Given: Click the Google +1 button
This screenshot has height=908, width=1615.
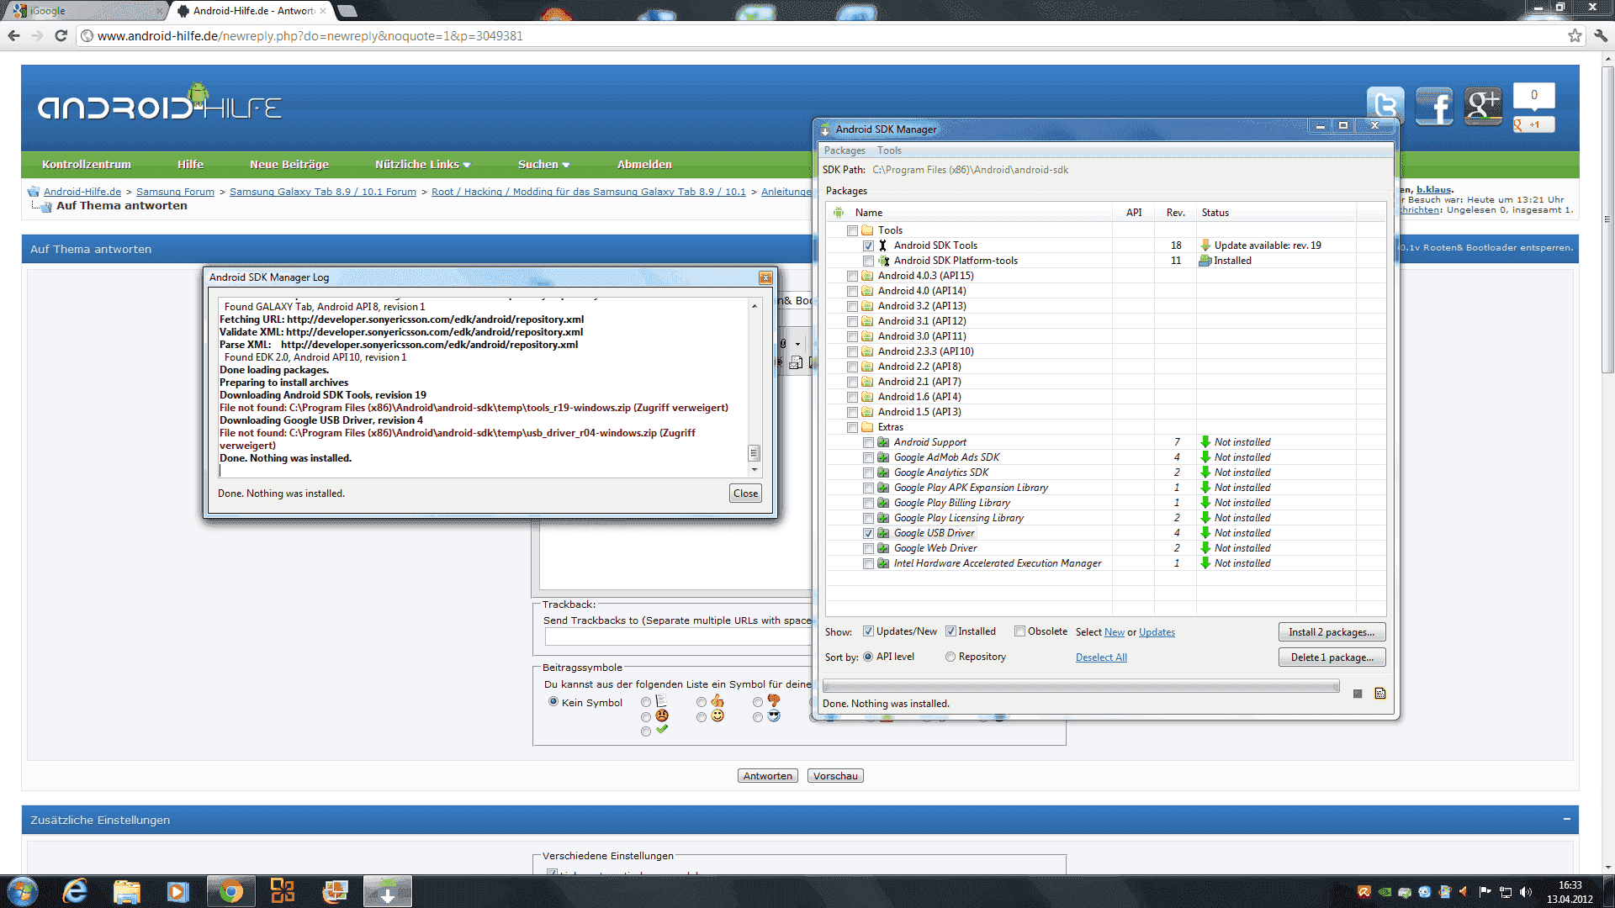Looking at the screenshot, I should tap(1533, 124).
